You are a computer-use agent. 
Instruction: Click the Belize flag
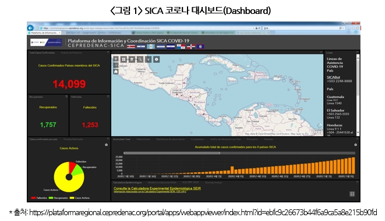[200, 47]
